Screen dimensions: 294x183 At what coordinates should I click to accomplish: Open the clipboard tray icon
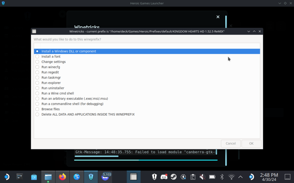193,177
